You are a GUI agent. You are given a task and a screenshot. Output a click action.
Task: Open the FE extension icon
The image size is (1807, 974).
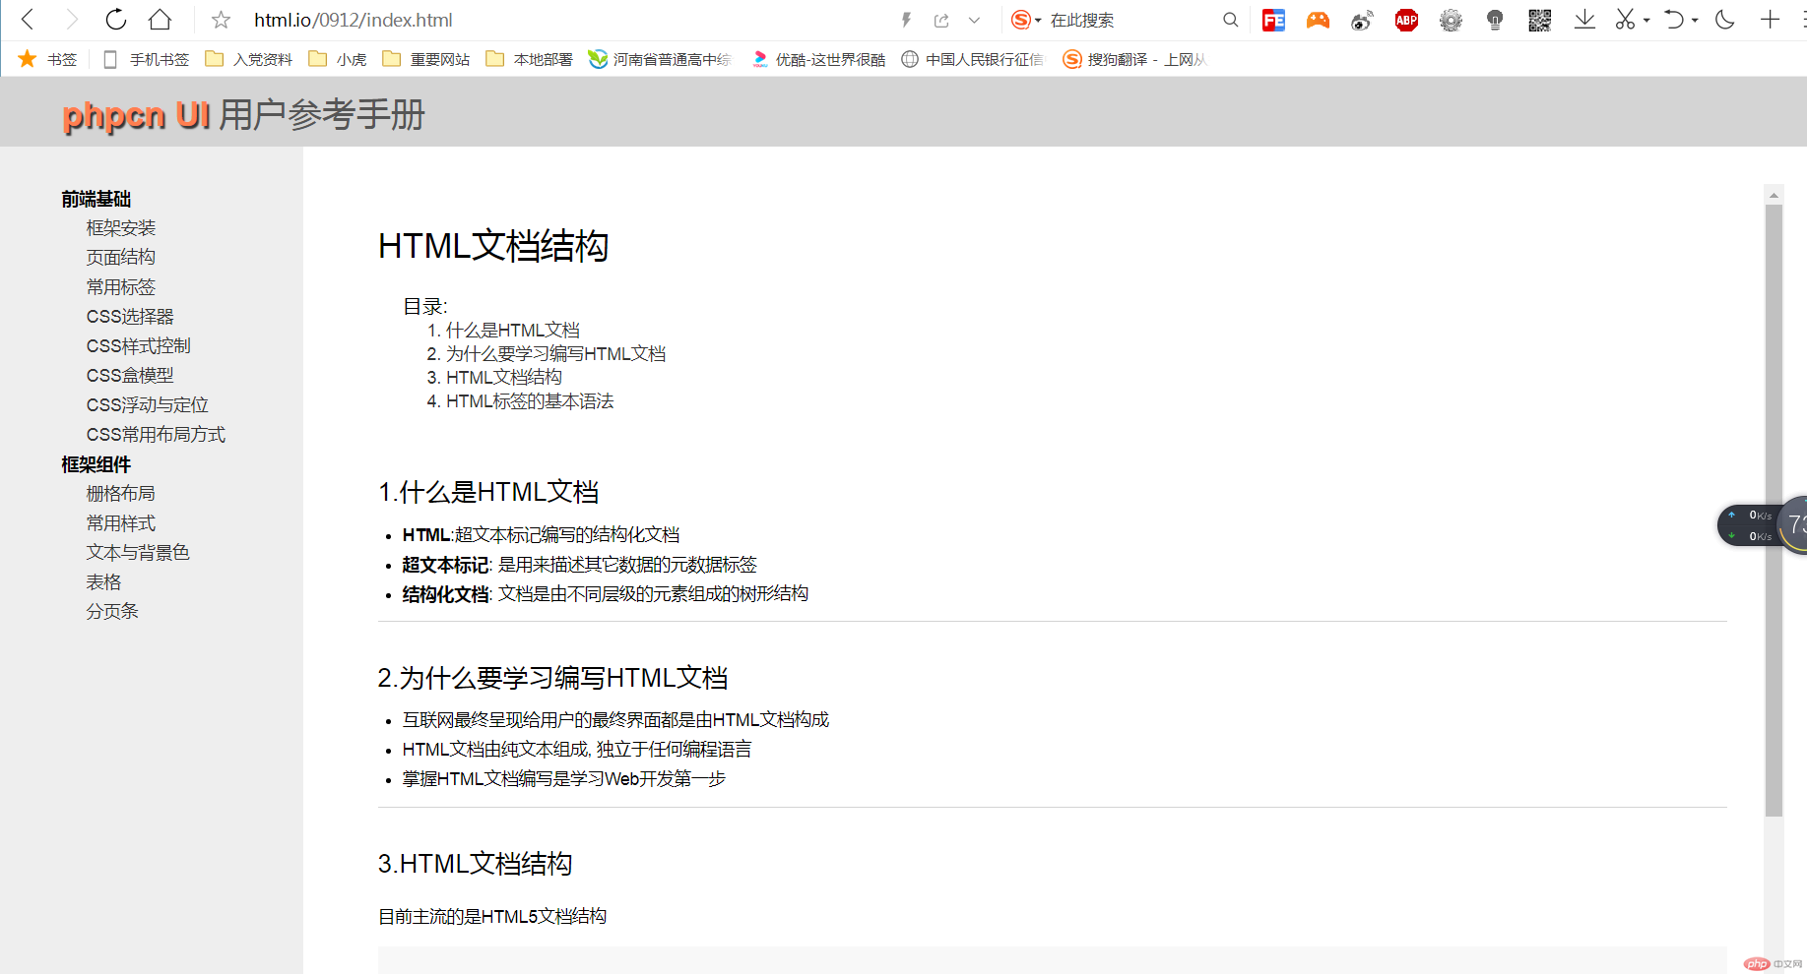pos(1273,20)
